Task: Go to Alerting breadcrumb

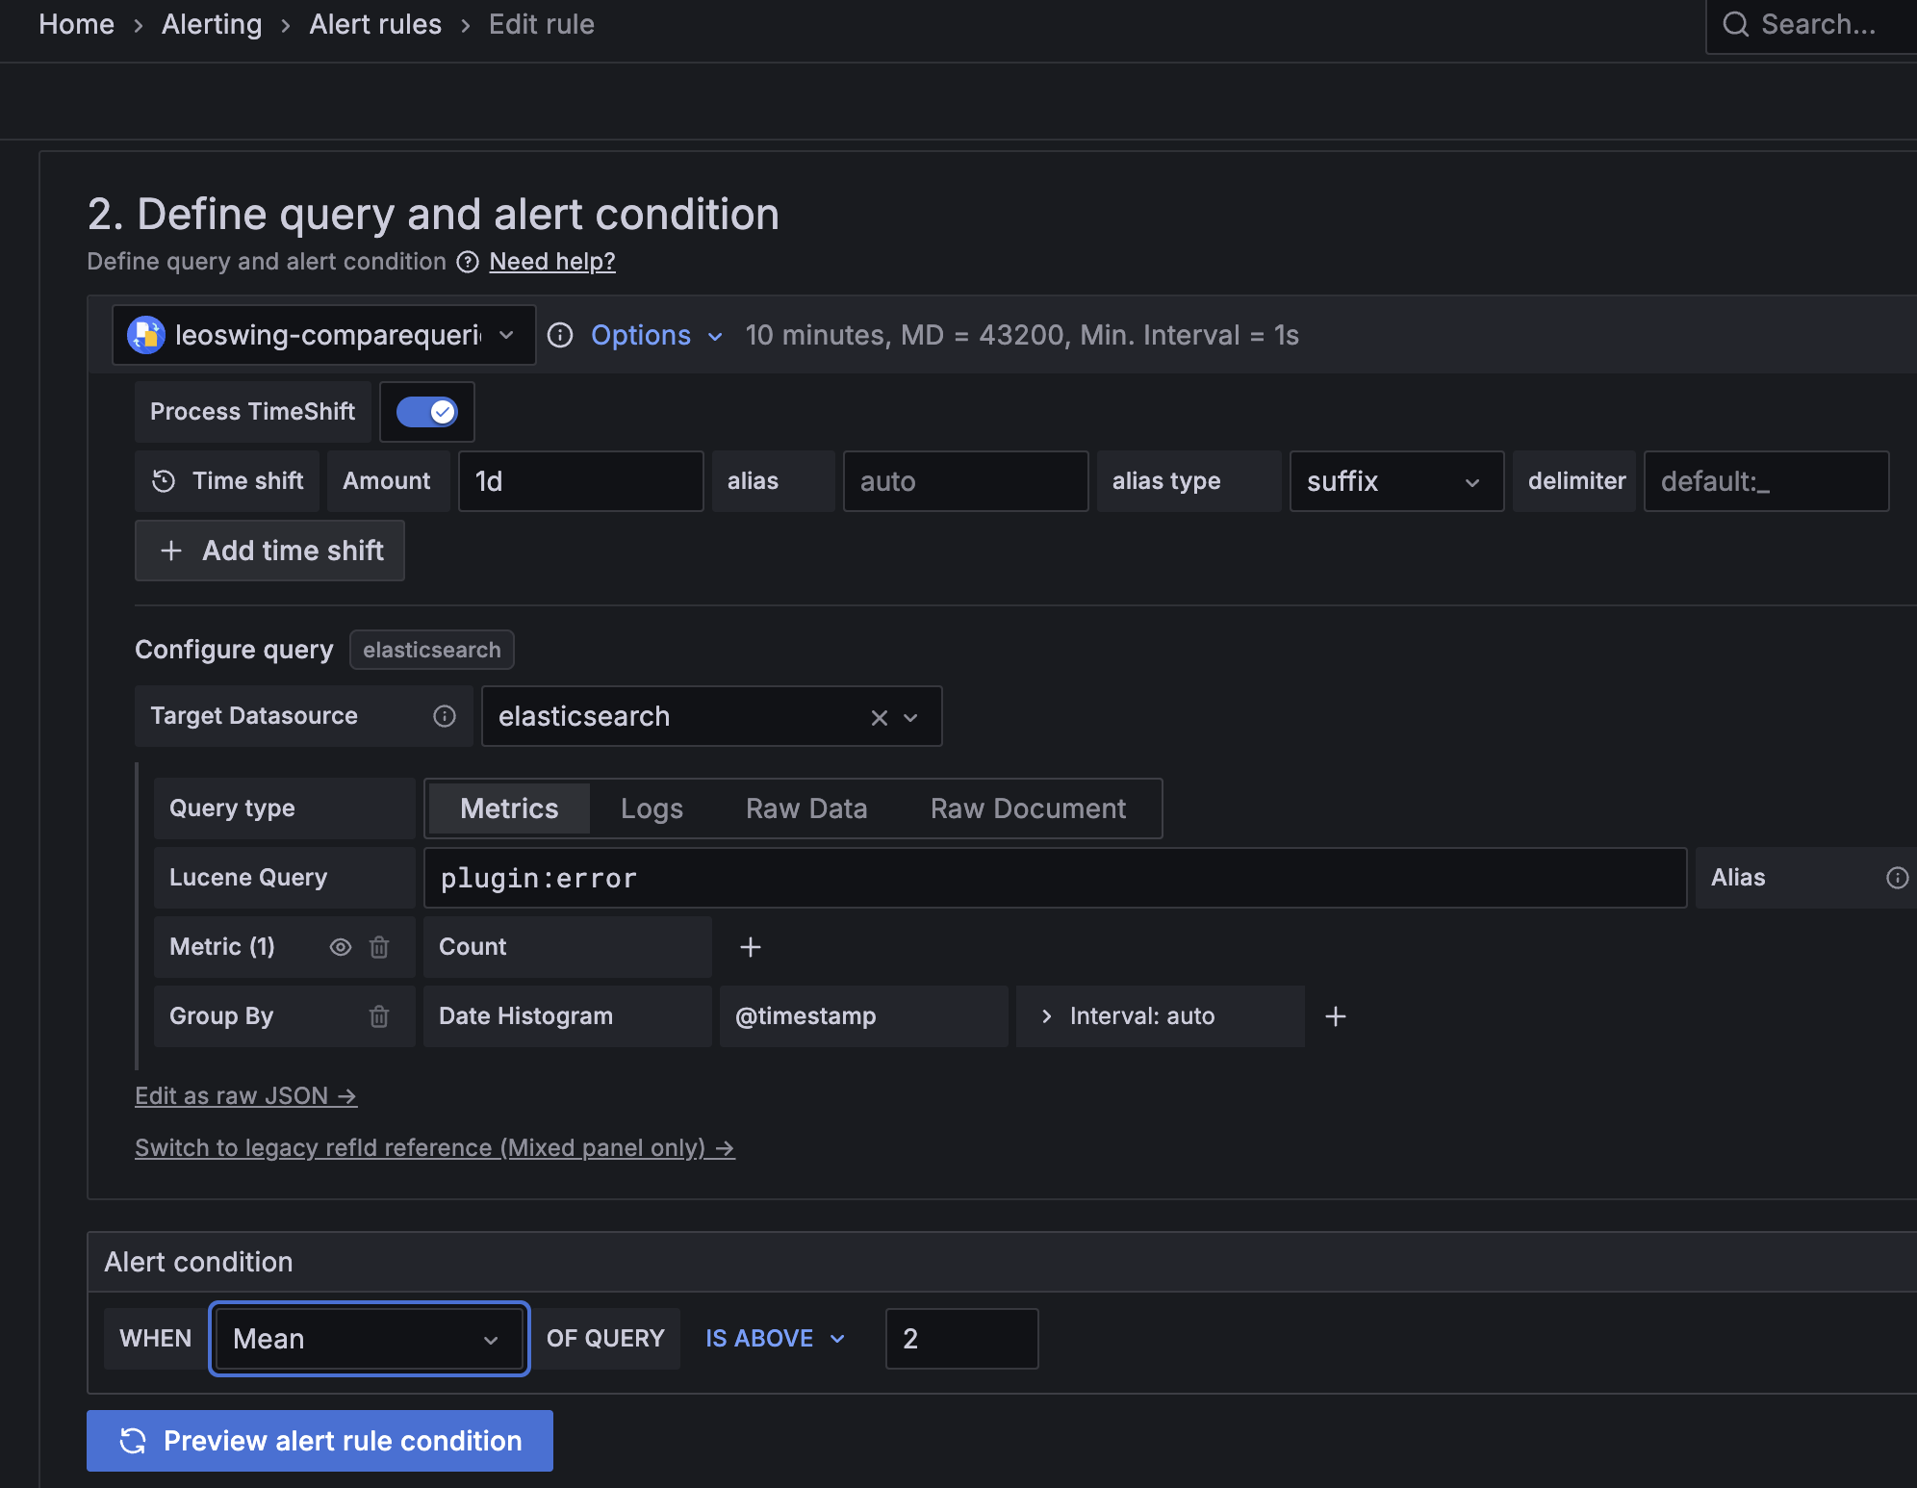Action: coord(212,24)
